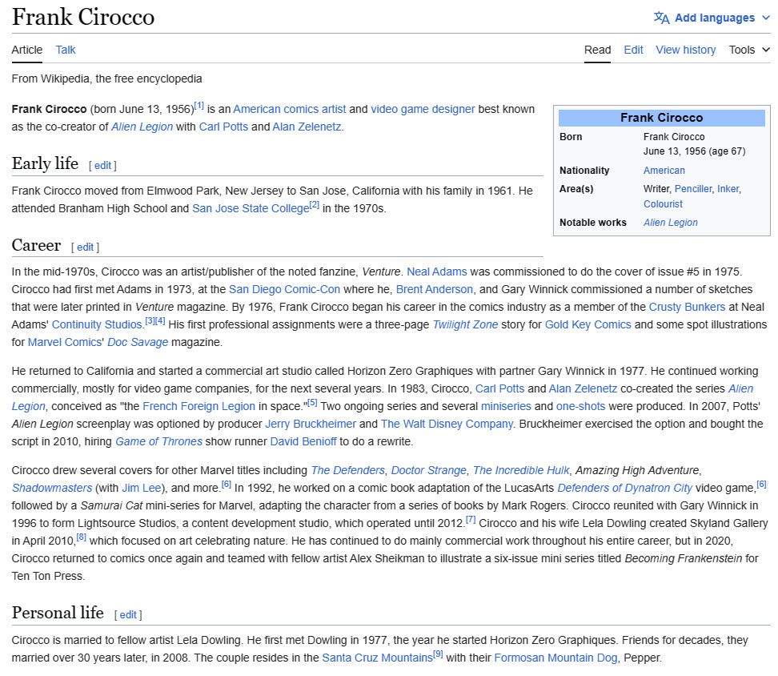Edit the Career section

click(86, 247)
